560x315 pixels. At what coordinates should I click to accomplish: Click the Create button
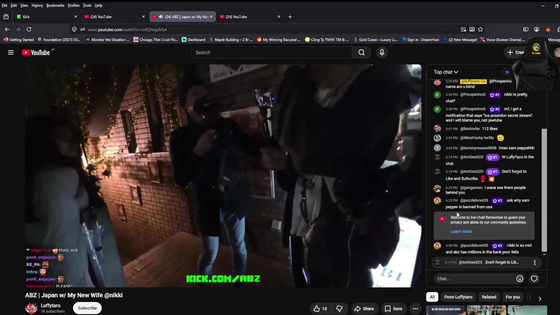[x=515, y=52]
